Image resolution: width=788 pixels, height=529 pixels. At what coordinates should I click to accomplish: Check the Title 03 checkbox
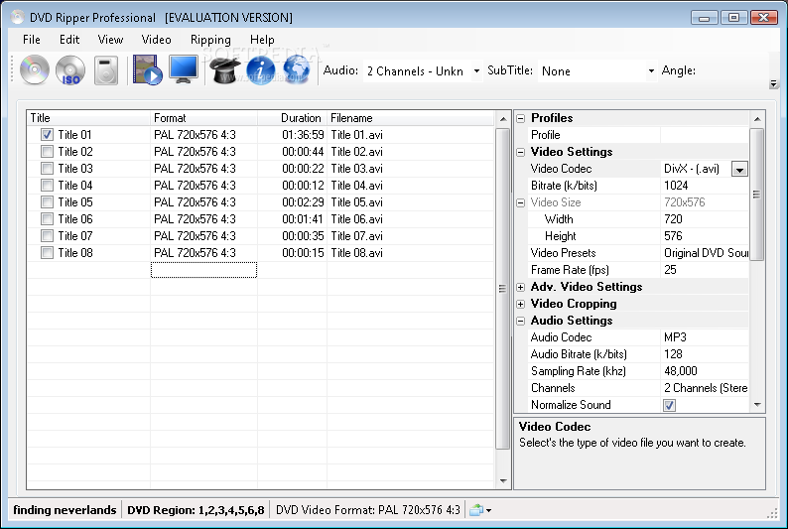(47, 169)
